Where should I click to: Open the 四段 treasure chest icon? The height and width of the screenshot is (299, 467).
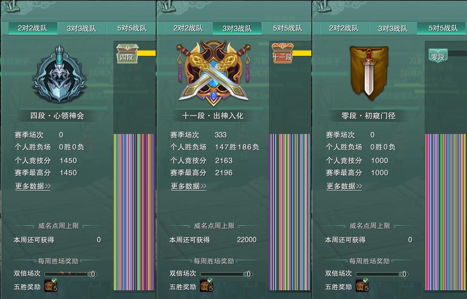pos(127,54)
